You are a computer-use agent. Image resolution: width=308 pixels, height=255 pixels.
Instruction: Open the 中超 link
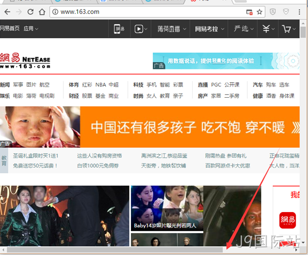(114, 85)
